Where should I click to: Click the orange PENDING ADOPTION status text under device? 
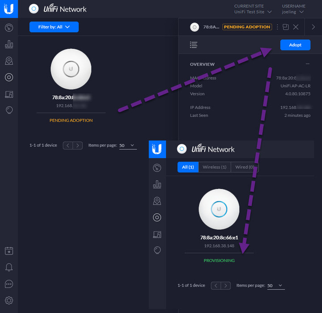[71, 120]
